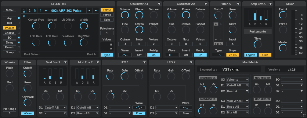Toggle the Arp effect enable checkbox
Image resolution: width=307 pixels, height=118 pixels.
(19, 18)
